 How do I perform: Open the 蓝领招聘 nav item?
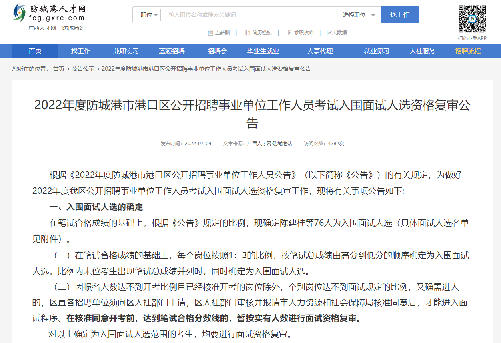[172, 51]
